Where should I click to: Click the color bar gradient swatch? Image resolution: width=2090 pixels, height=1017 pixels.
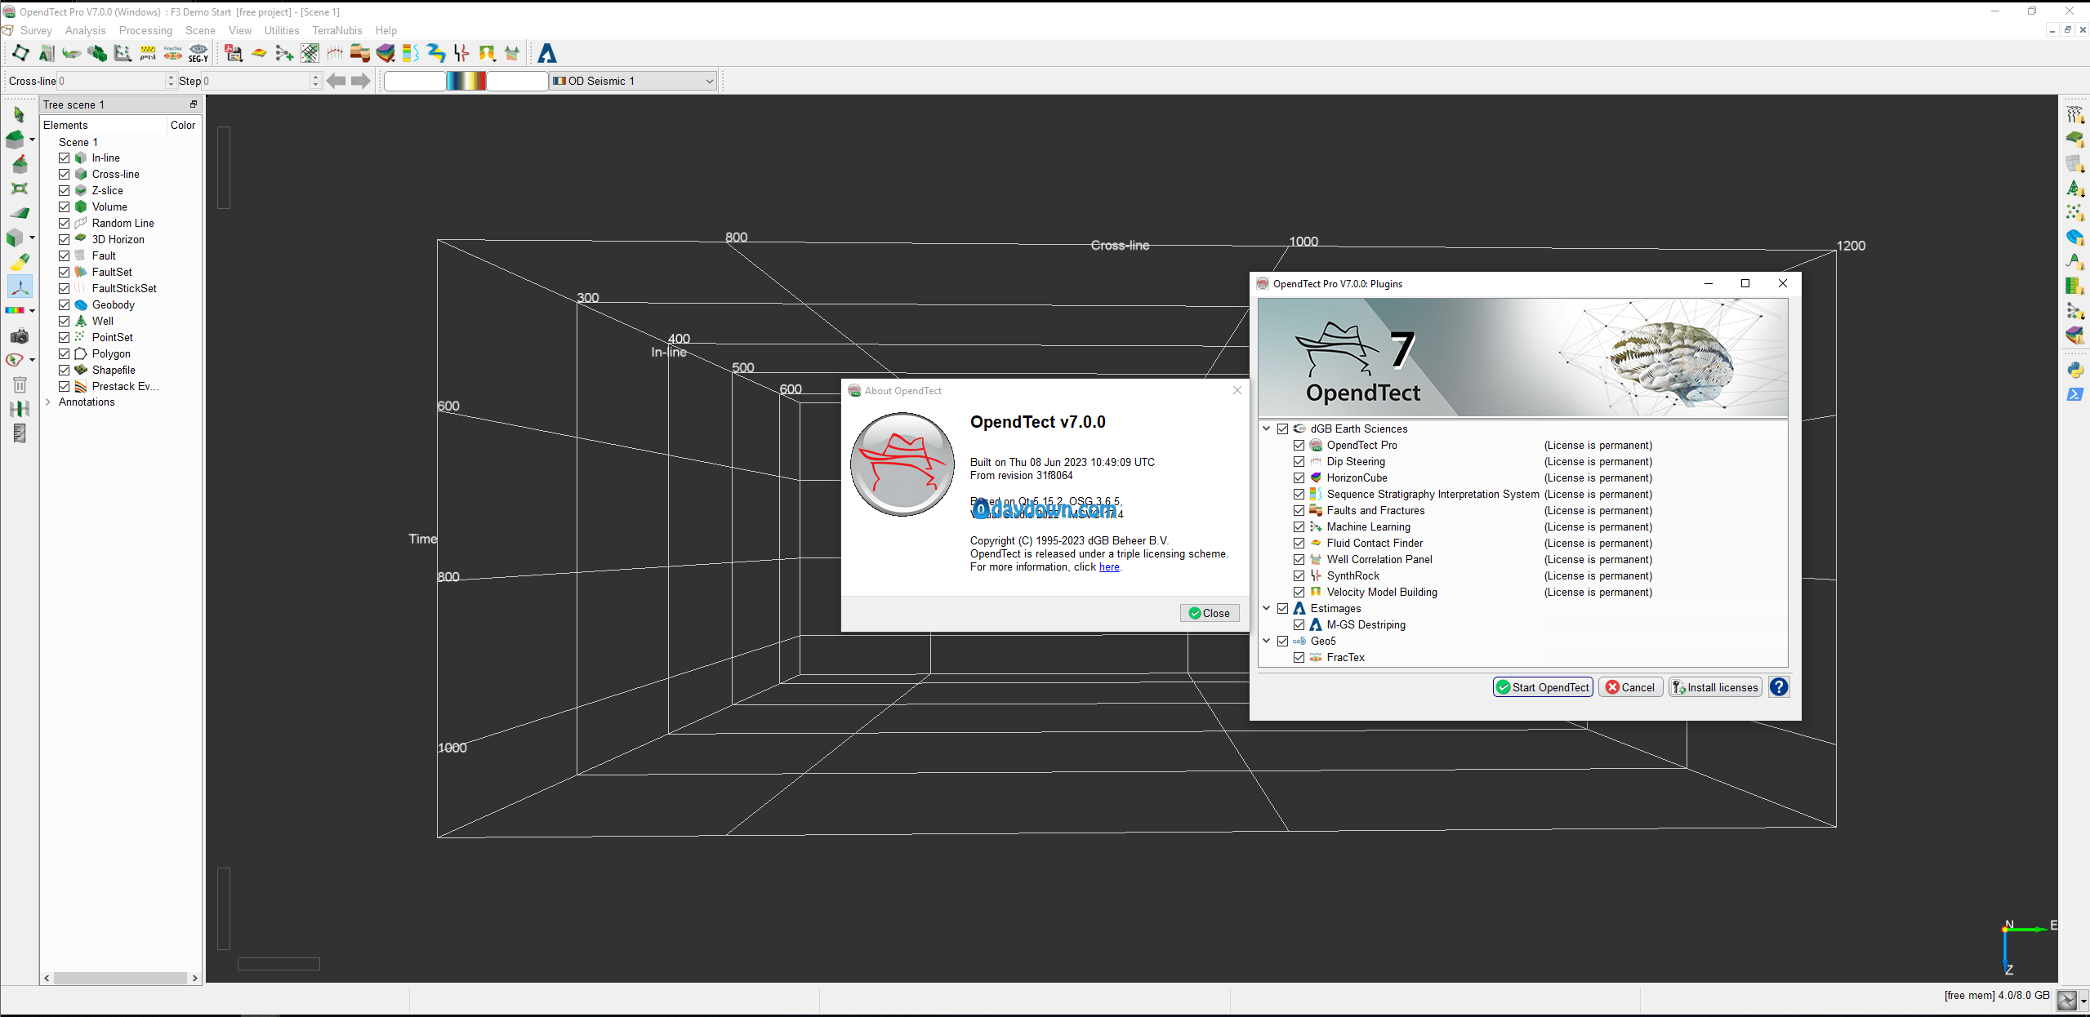pyautogui.click(x=466, y=81)
